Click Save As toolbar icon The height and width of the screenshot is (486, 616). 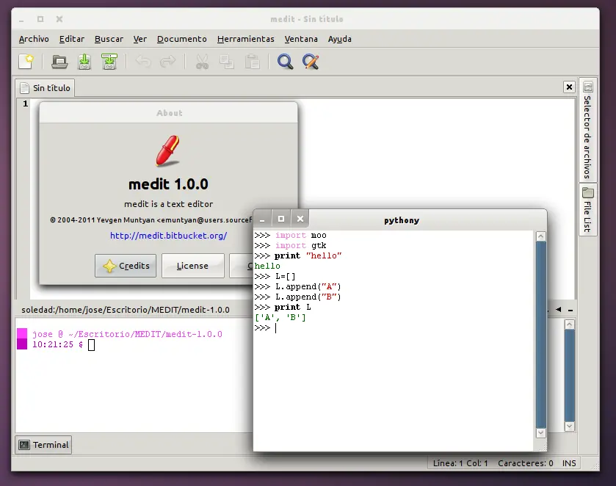coord(109,62)
